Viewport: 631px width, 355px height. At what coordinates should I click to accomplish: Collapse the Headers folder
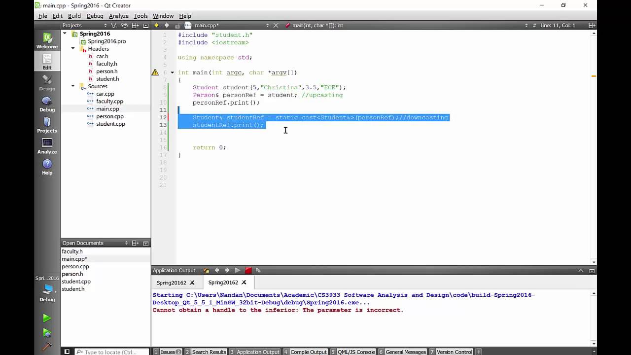click(x=73, y=49)
